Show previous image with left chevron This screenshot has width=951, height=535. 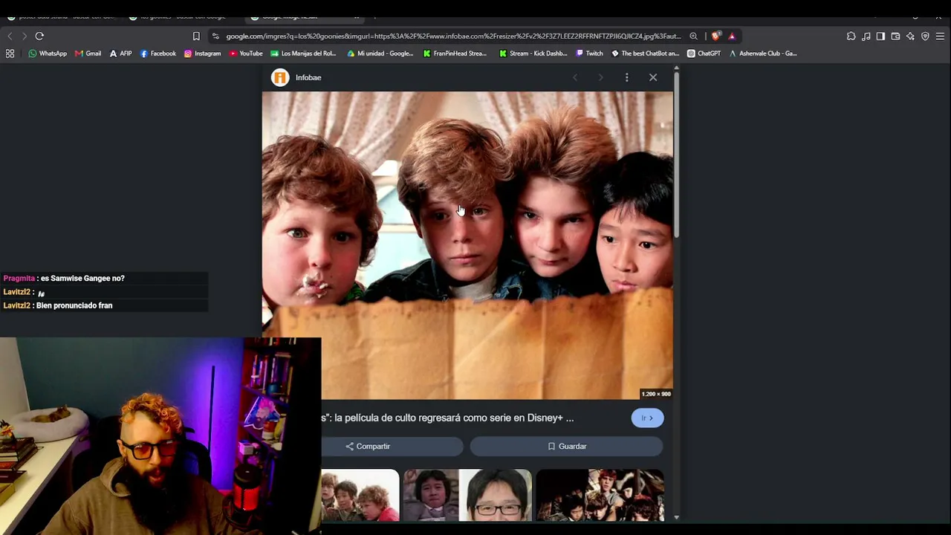click(x=575, y=77)
